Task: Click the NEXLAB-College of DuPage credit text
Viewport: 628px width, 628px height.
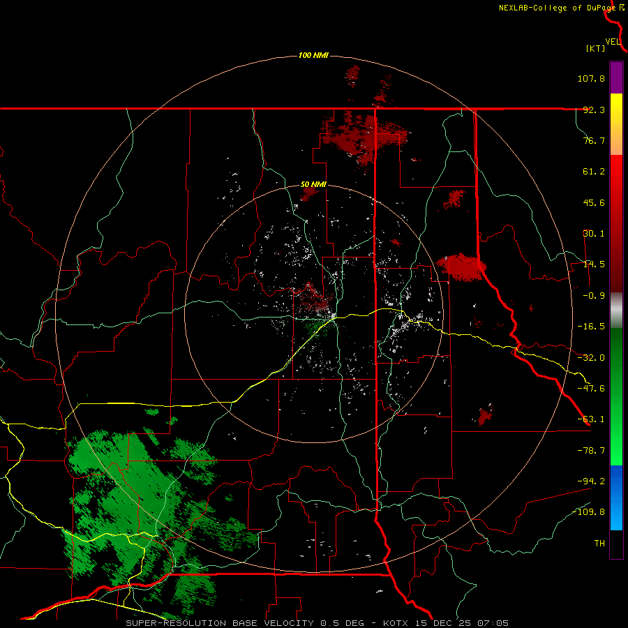Action: click(557, 8)
